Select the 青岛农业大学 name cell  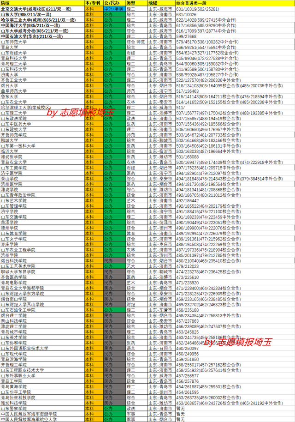click(42, 162)
